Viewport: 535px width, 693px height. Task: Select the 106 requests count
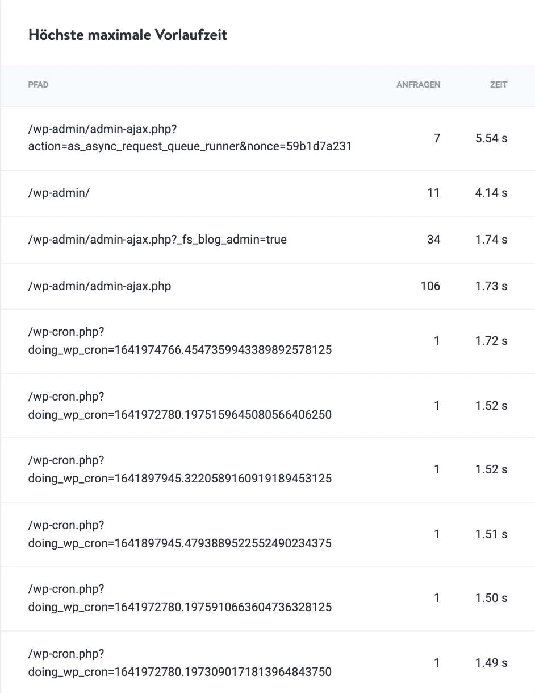[430, 286]
